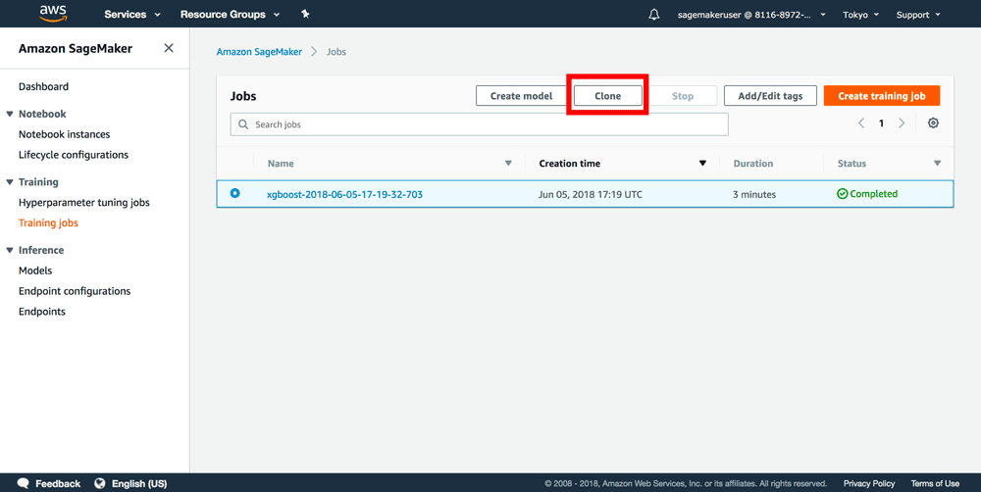Image resolution: width=981 pixels, height=492 pixels.
Task: Go to previous page of jobs
Action: 861,123
